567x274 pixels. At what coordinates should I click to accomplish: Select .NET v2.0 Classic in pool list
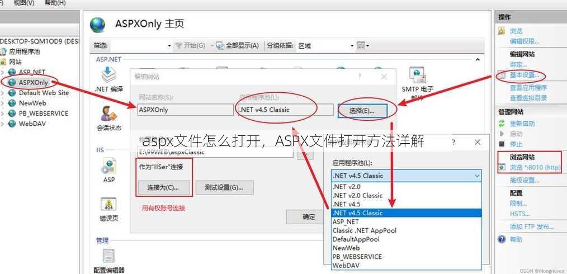[407, 195]
